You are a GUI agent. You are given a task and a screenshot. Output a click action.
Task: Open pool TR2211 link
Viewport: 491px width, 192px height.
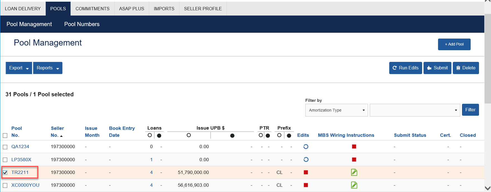pyautogui.click(x=20, y=172)
